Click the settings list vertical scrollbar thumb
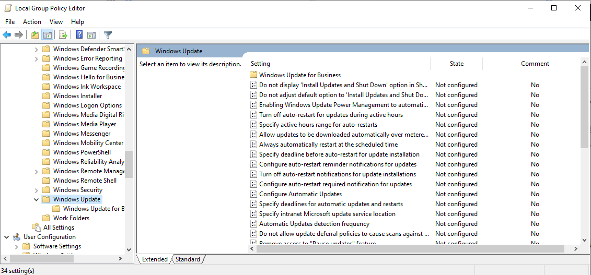Viewport: 591px width, 275px height. 584,107
